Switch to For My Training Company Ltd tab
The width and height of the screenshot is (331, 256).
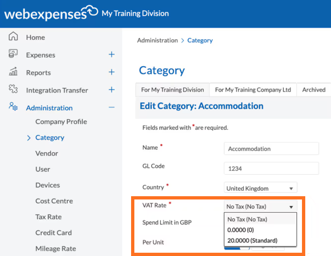(x=253, y=90)
